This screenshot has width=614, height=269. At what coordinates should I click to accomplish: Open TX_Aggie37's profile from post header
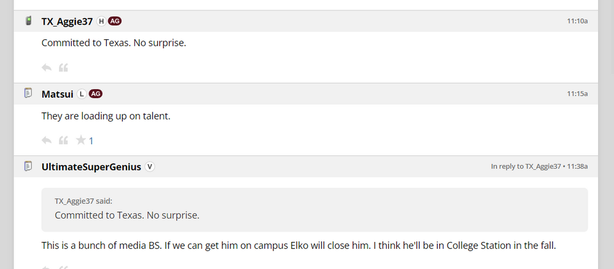click(x=67, y=21)
